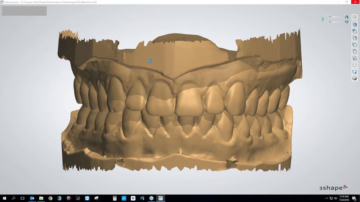
Task: Open TeamViewer from the taskbar
Action: tap(87, 198)
